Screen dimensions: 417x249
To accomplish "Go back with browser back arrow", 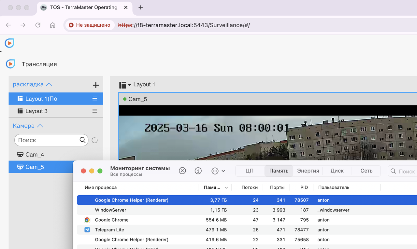I will [8, 25].
